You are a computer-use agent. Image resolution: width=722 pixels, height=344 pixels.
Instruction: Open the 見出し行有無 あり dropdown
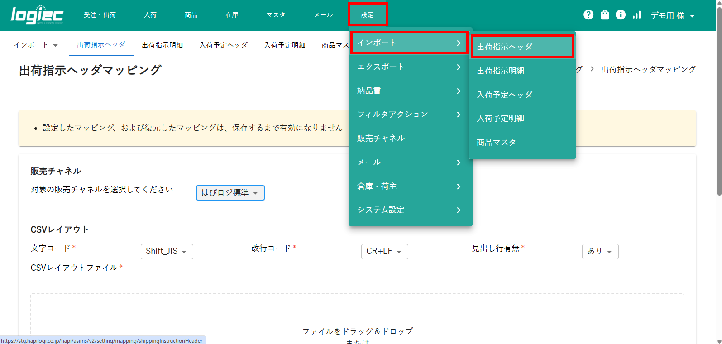[600, 252]
